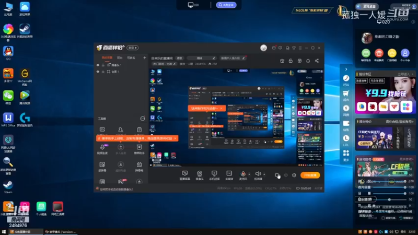This screenshot has width=418, height=235.
Task: Open the 结账 checkout icon in side panel
Action: tap(346, 126)
